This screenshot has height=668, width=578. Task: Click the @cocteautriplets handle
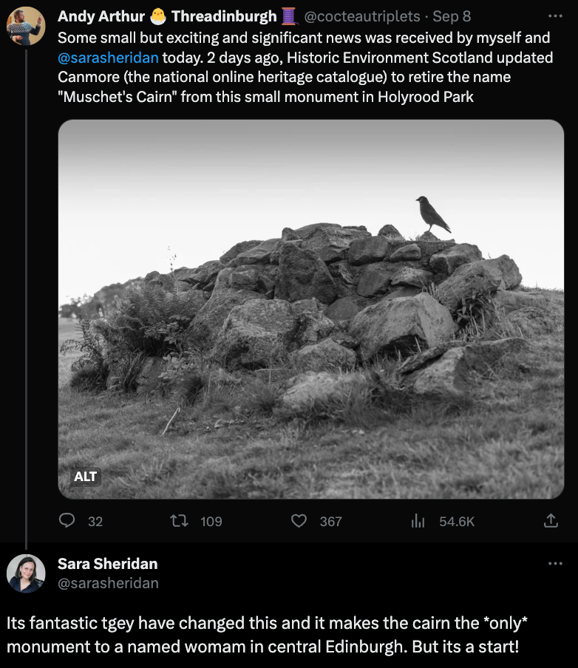point(362,16)
